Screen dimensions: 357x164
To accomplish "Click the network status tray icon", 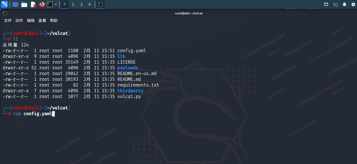I will coord(326,4).
